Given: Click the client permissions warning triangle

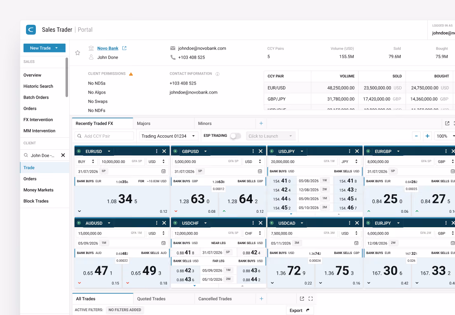Looking at the screenshot, I should pos(131,74).
